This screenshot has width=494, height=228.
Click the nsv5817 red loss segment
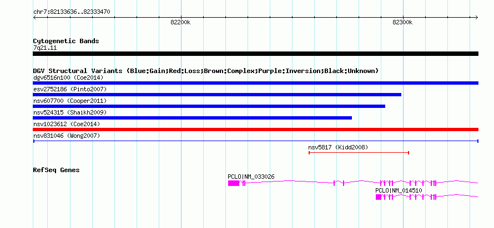pyautogui.click(x=359, y=153)
